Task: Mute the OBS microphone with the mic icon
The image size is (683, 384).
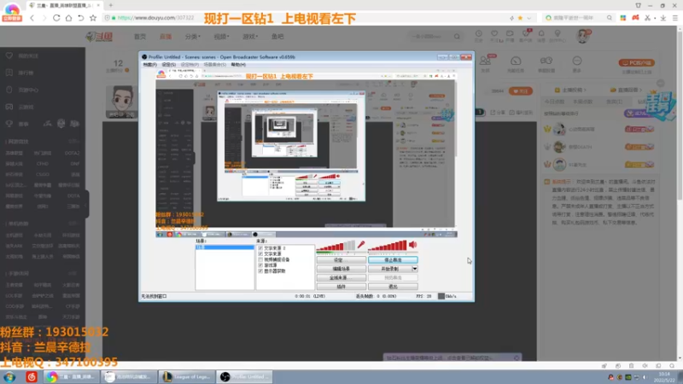Action: 361,245
